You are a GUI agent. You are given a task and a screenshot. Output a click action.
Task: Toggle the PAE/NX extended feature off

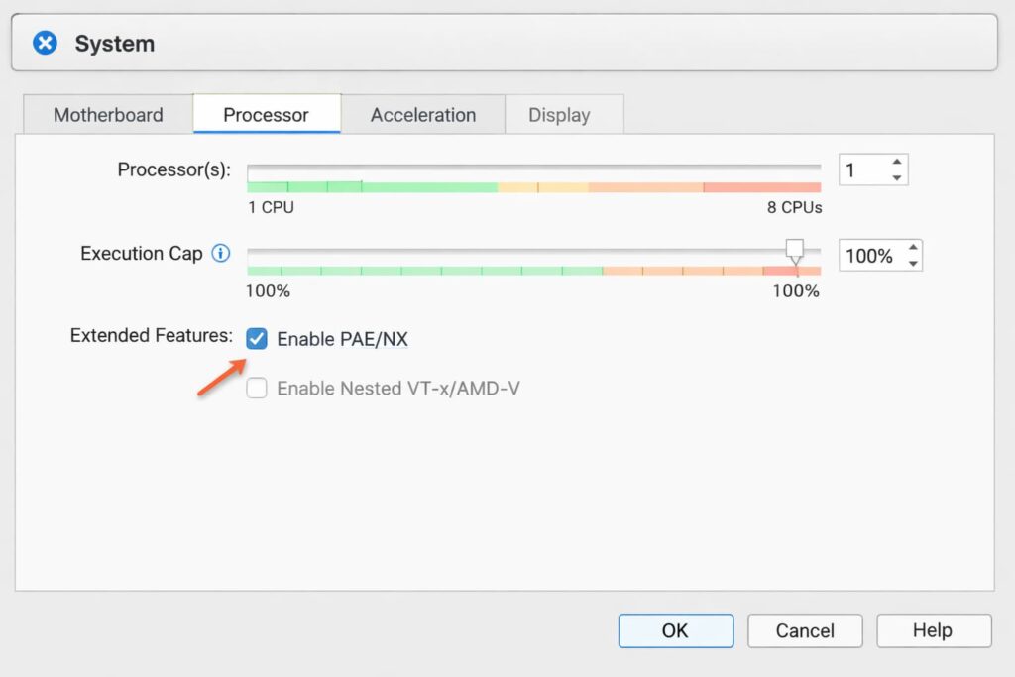(257, 338)
